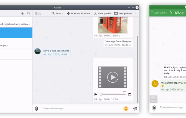Open contact with 'are you?' preview
Viewport: 186px width, 118px height.
(16, 43)
